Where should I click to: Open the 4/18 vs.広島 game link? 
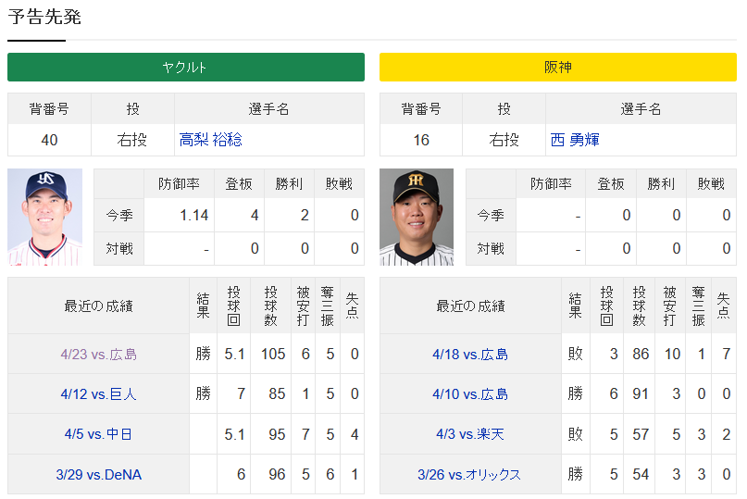tap(470, 354)
